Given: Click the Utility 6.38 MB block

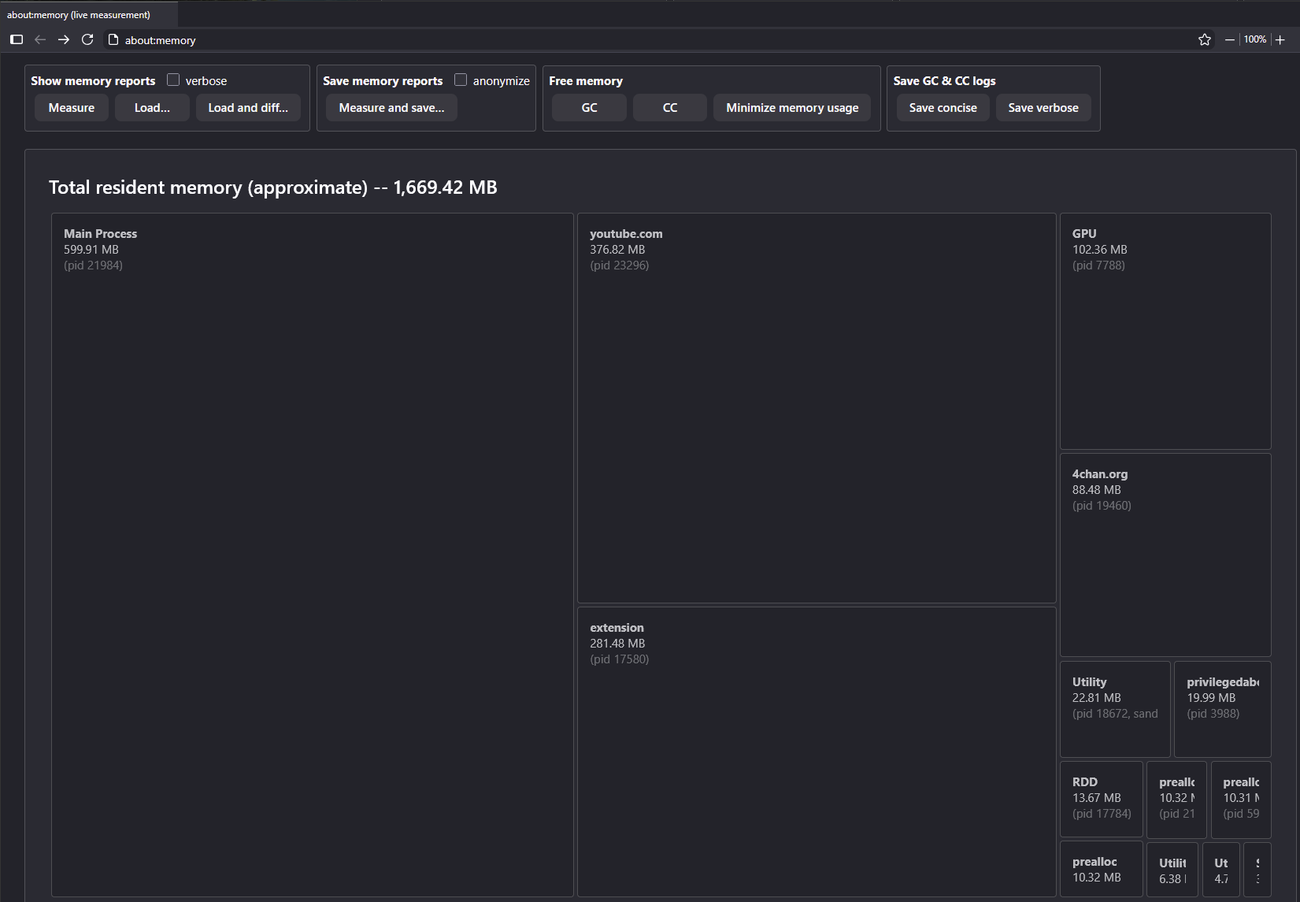Looking at the screenshot, I should click(x=1172, y=870).
